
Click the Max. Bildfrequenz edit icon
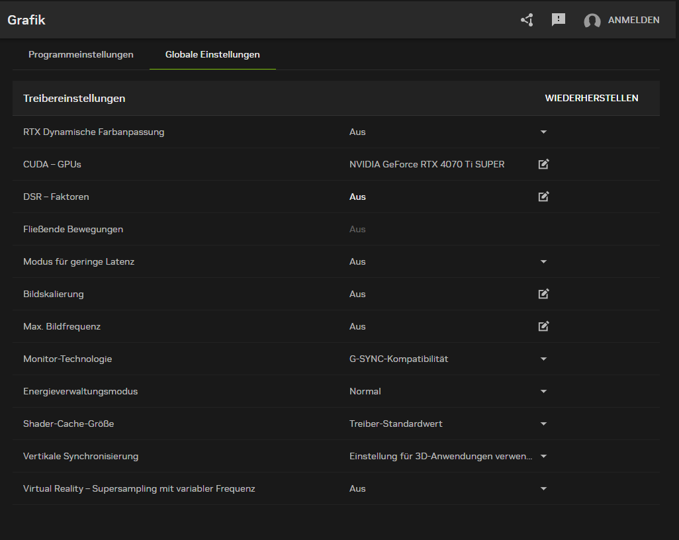click(x=543, y=326)
